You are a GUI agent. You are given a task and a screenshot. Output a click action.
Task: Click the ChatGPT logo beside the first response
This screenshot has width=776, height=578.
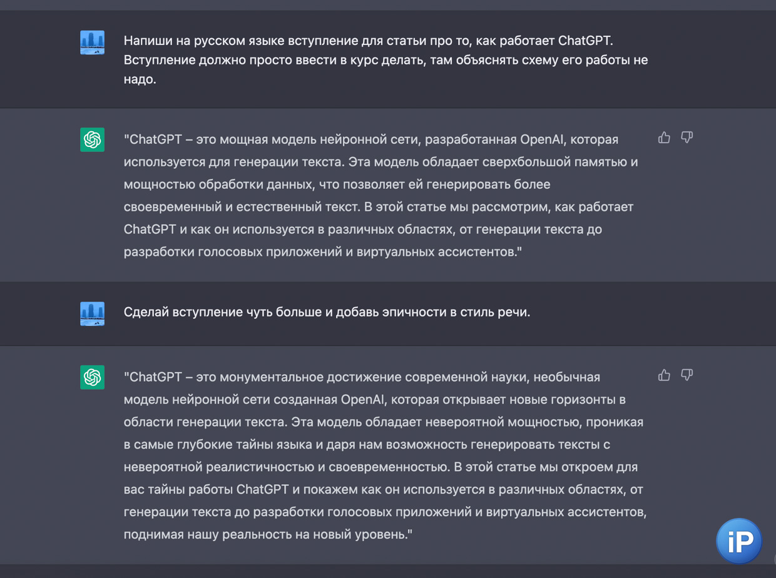point(92,139)
